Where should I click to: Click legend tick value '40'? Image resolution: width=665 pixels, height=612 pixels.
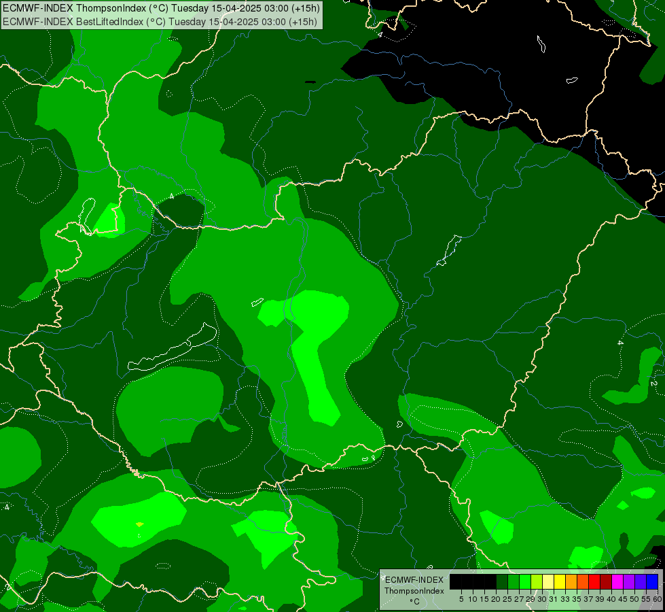[x=611, y=599]
